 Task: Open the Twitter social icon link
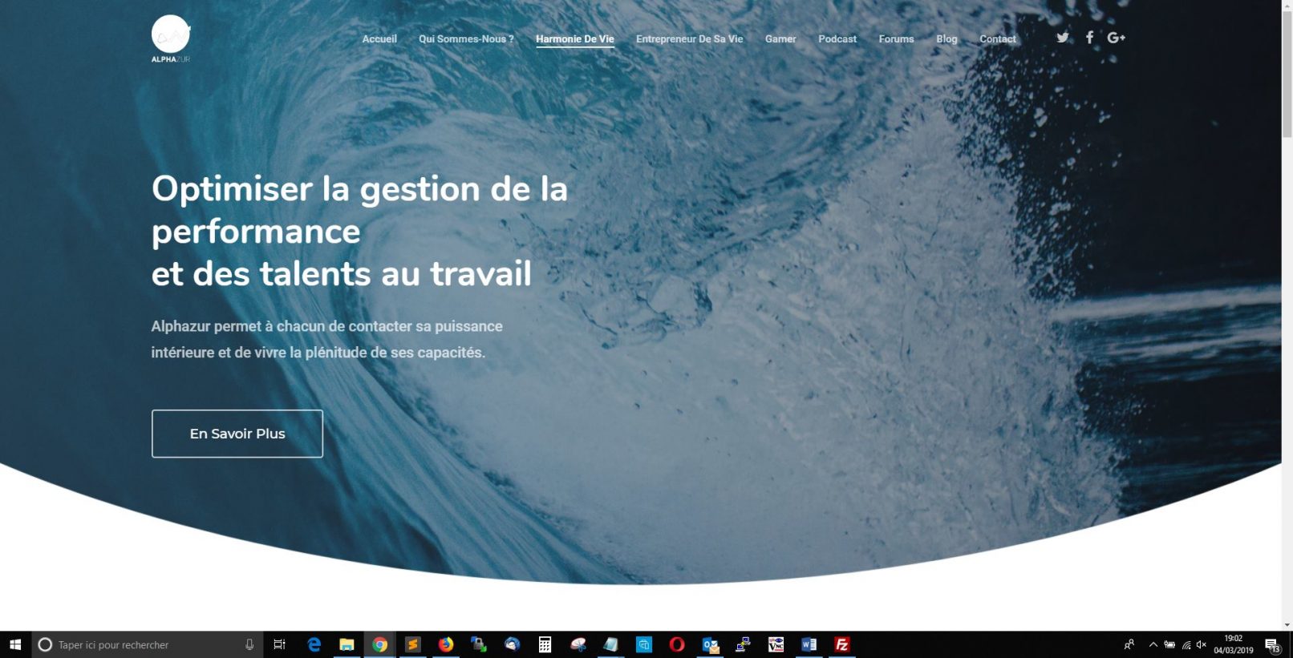point(1063,38)
